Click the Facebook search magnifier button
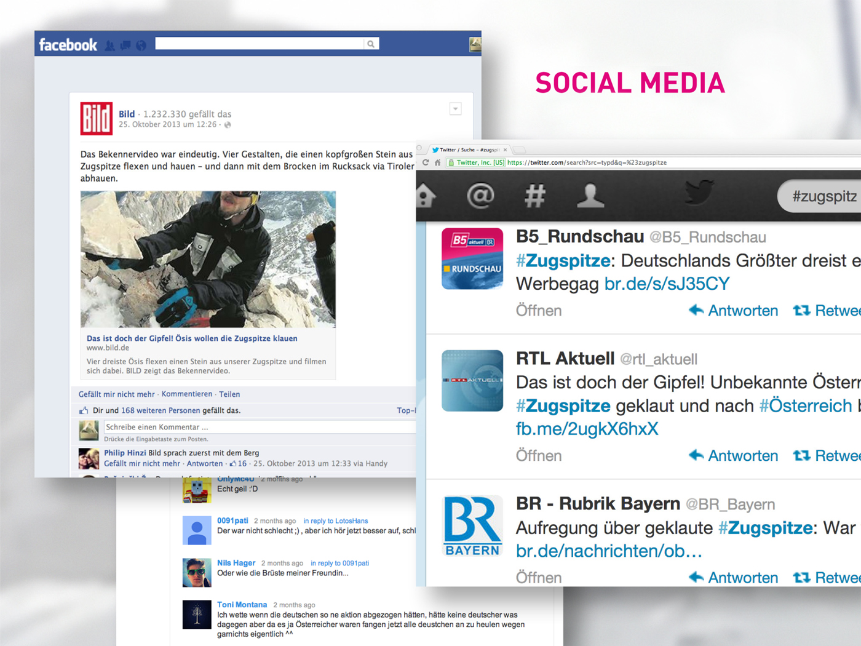Screen dimensions: 861x646 (x=371, y=44)
